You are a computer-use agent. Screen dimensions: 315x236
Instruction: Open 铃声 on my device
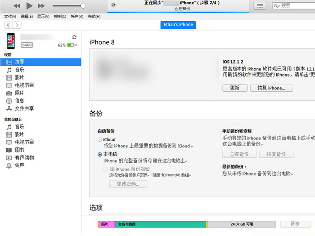(19, 165)
